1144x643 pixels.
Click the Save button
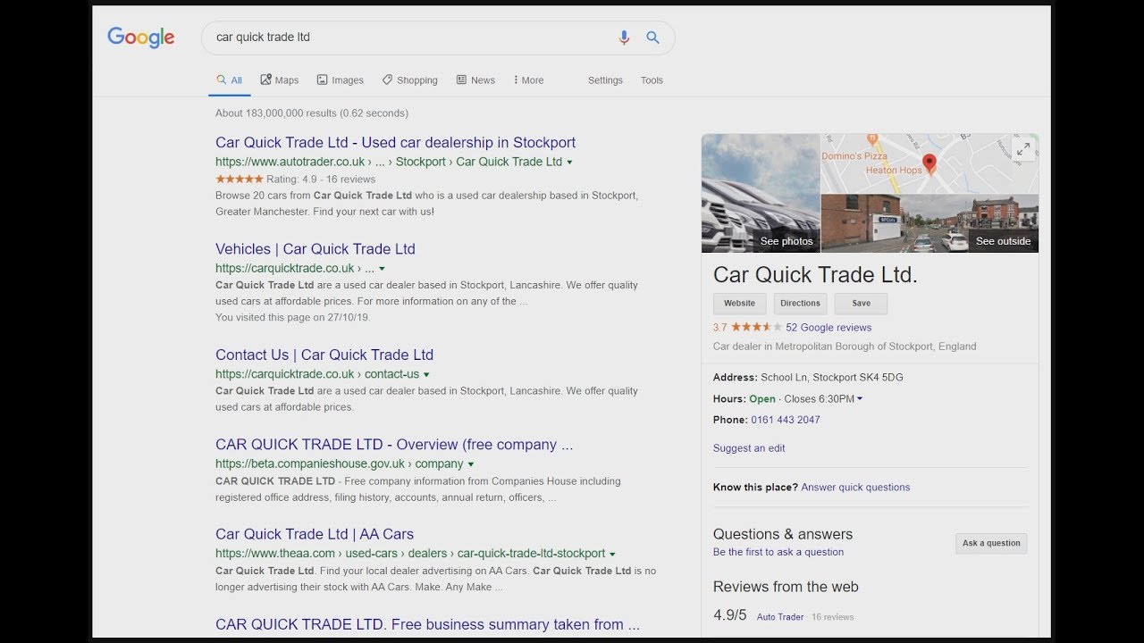(x=861, y=304)
